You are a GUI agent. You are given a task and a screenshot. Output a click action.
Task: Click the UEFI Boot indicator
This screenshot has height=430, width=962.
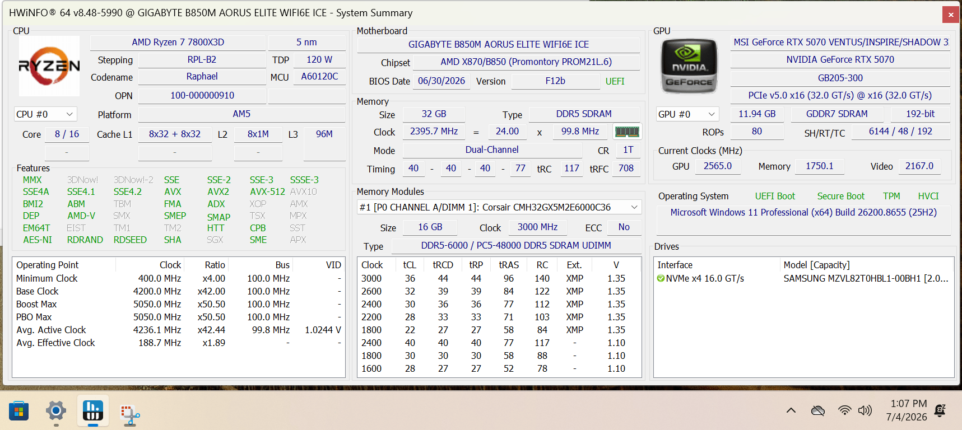[x=775, y=196]
